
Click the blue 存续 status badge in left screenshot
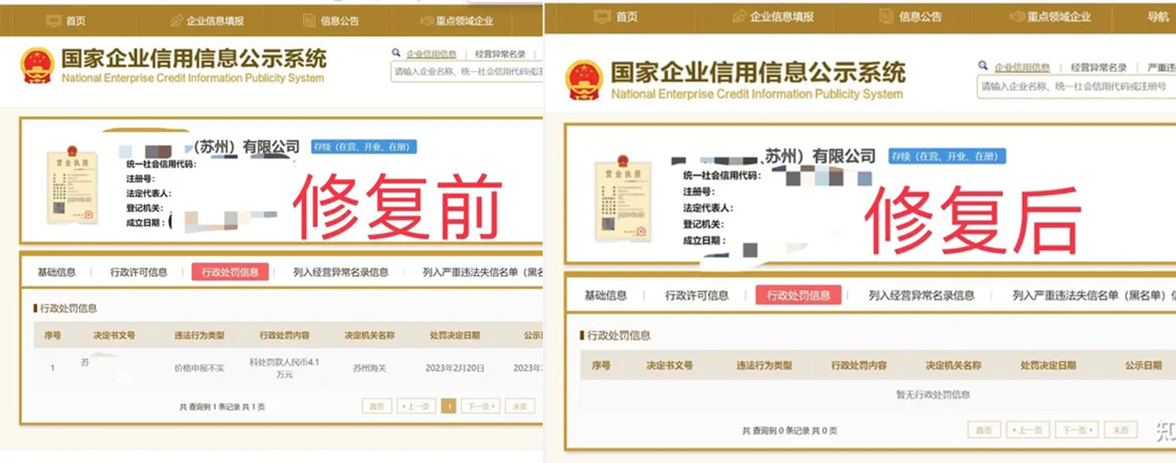coord(364,147)
